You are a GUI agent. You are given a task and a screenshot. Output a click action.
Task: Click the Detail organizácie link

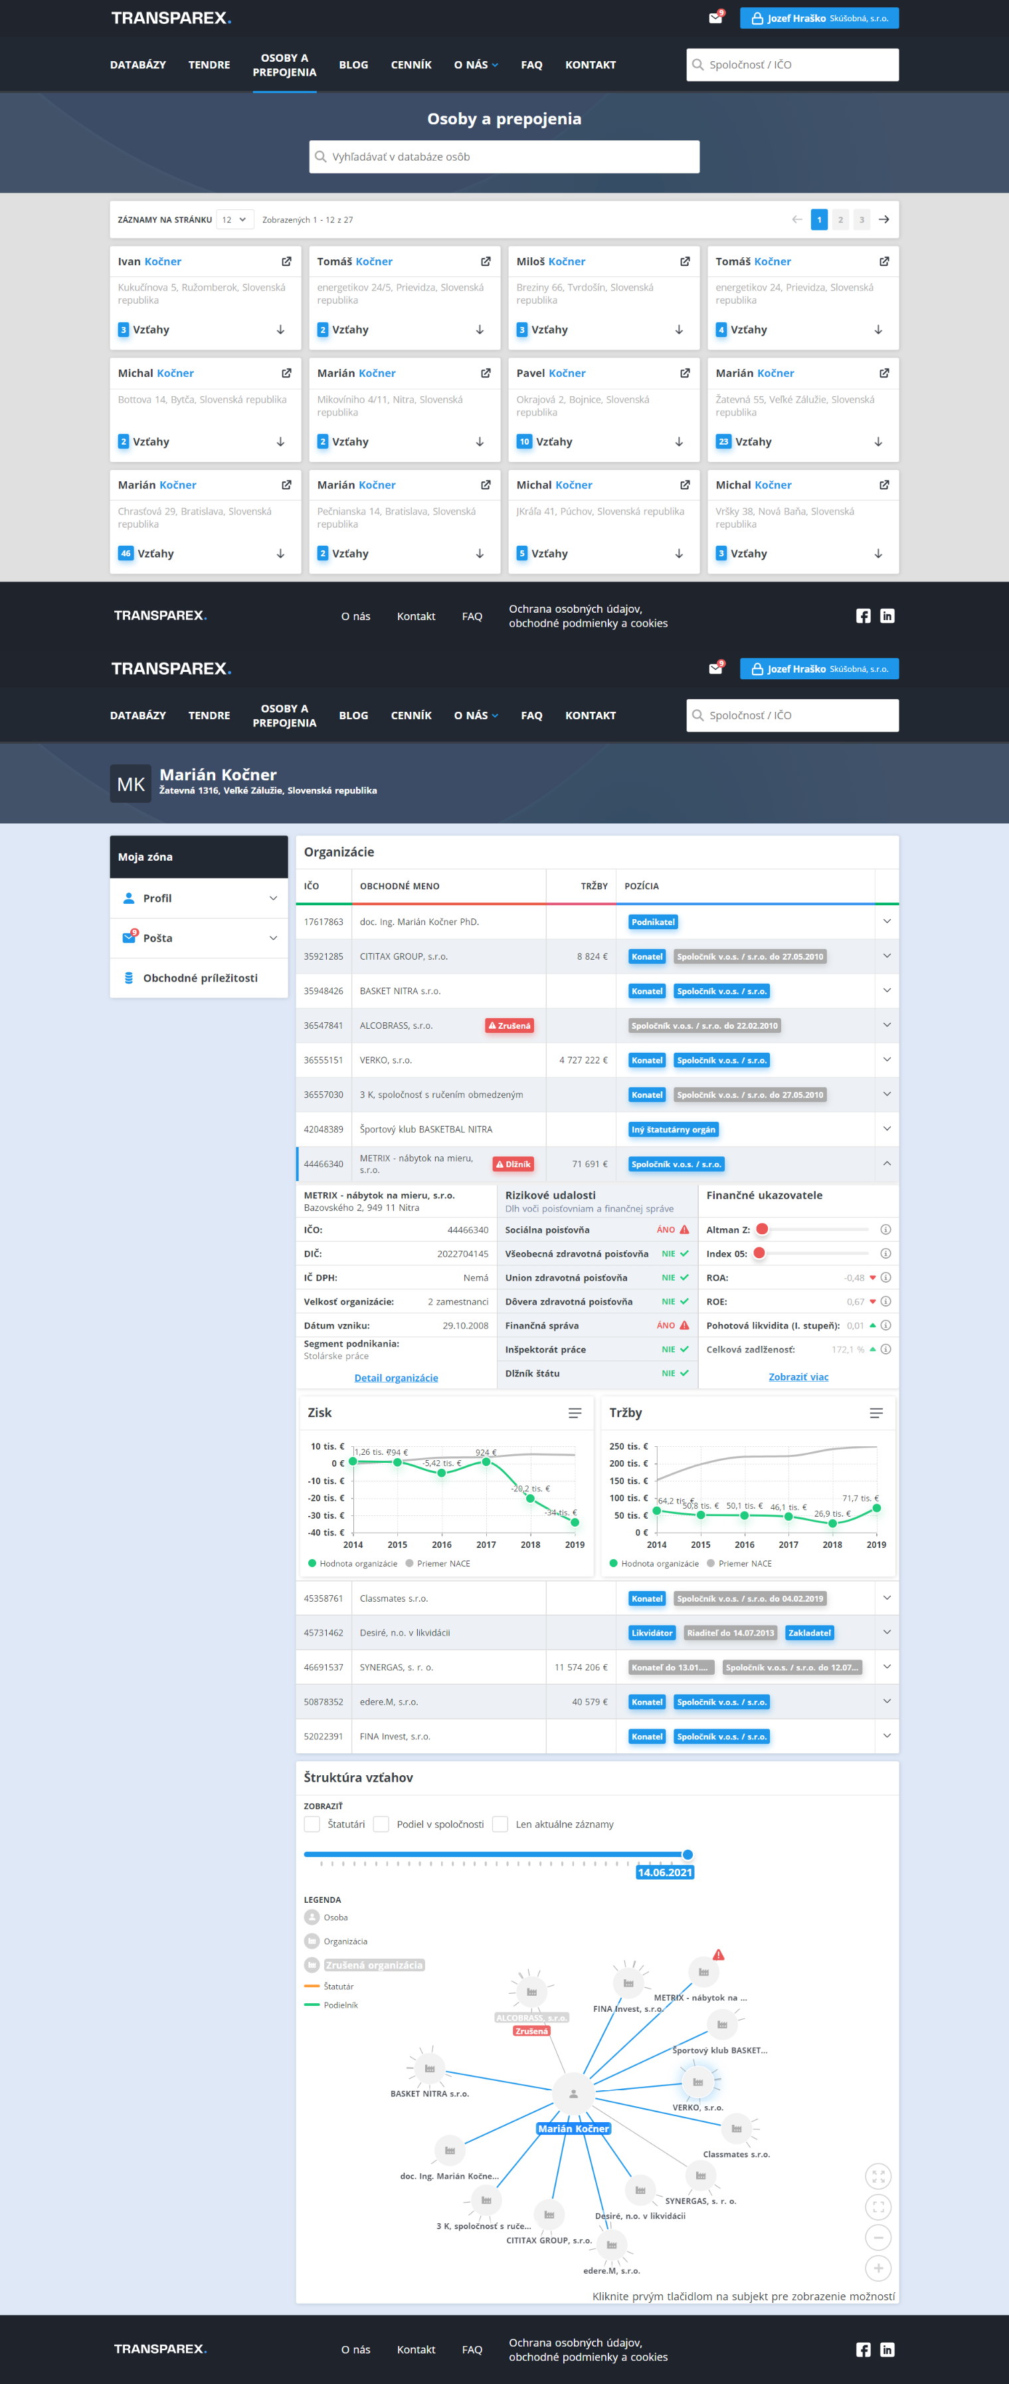(x=396, y=1378)
